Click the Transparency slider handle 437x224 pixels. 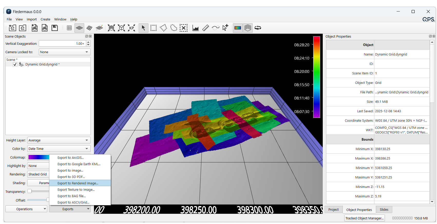[30, 191]
